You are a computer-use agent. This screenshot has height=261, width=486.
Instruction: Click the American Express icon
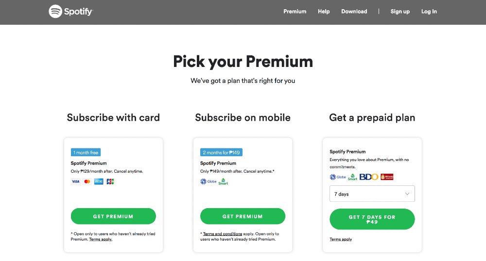pos(99,181)
